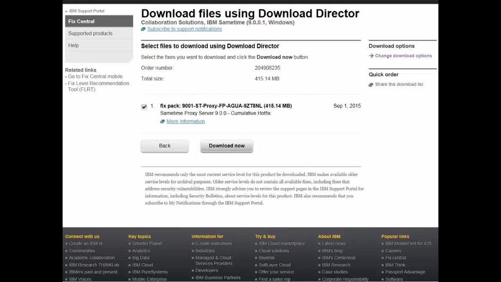
Task: Open IBM Think footer link
Action: (x=395, y=265)
